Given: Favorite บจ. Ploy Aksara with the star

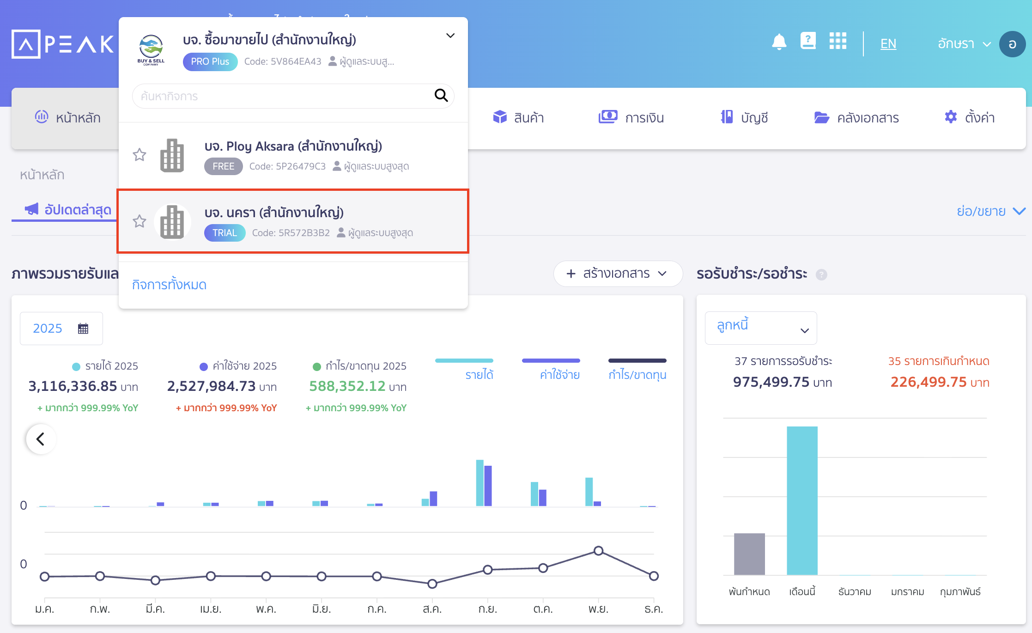Looking at the screenshot, I should pyautogui.click(x=139, y=155).
